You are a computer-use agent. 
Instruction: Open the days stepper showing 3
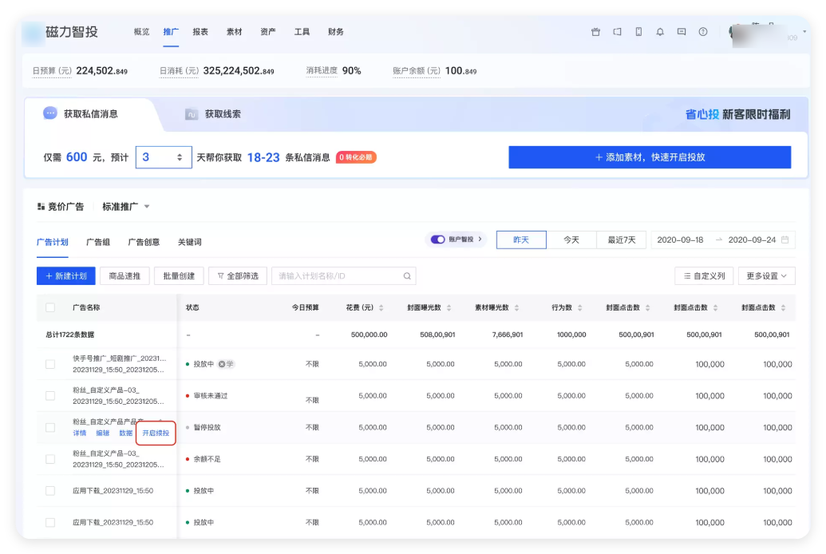pos(164,157)
